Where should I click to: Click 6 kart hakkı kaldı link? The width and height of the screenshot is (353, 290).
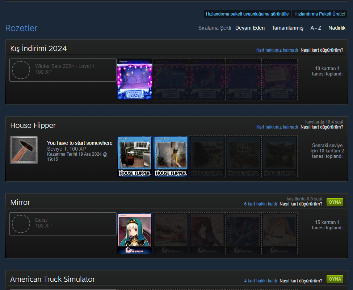(260, 204)
